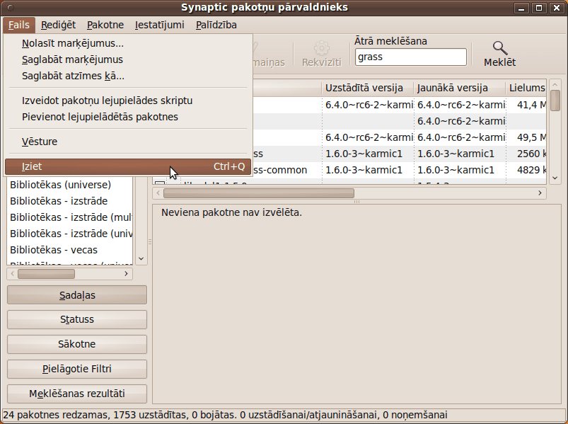This screenshot has width=568, height=424.
Task: Select Saglabāt marķējumus menu entry
Action: click(x=128, y=59)
